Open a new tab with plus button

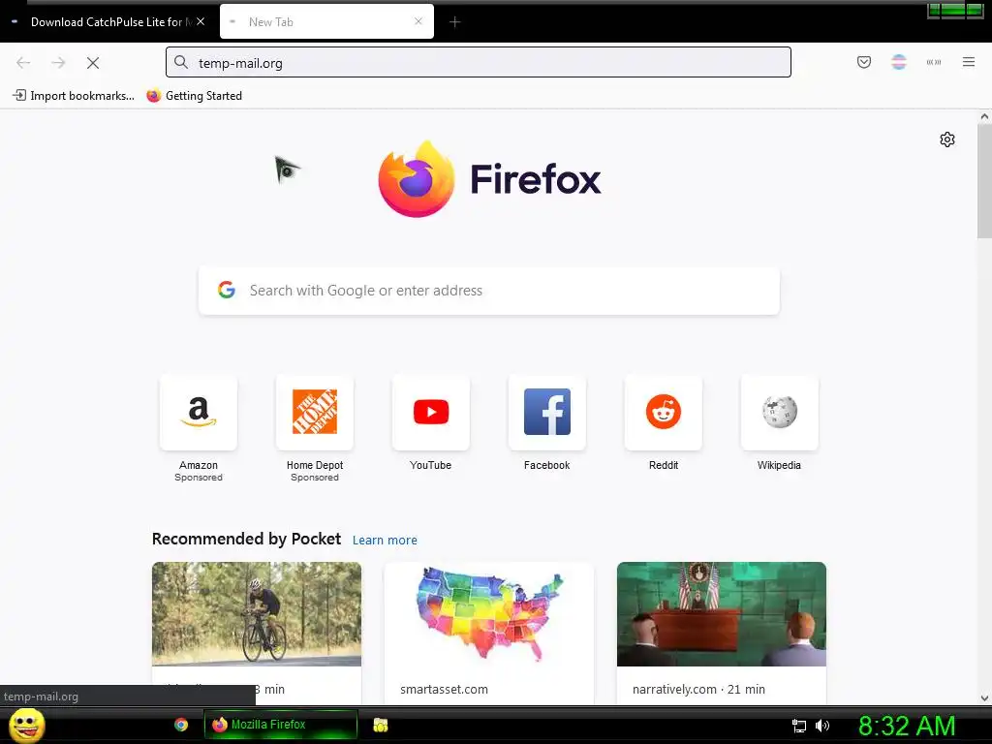(454, 22)
